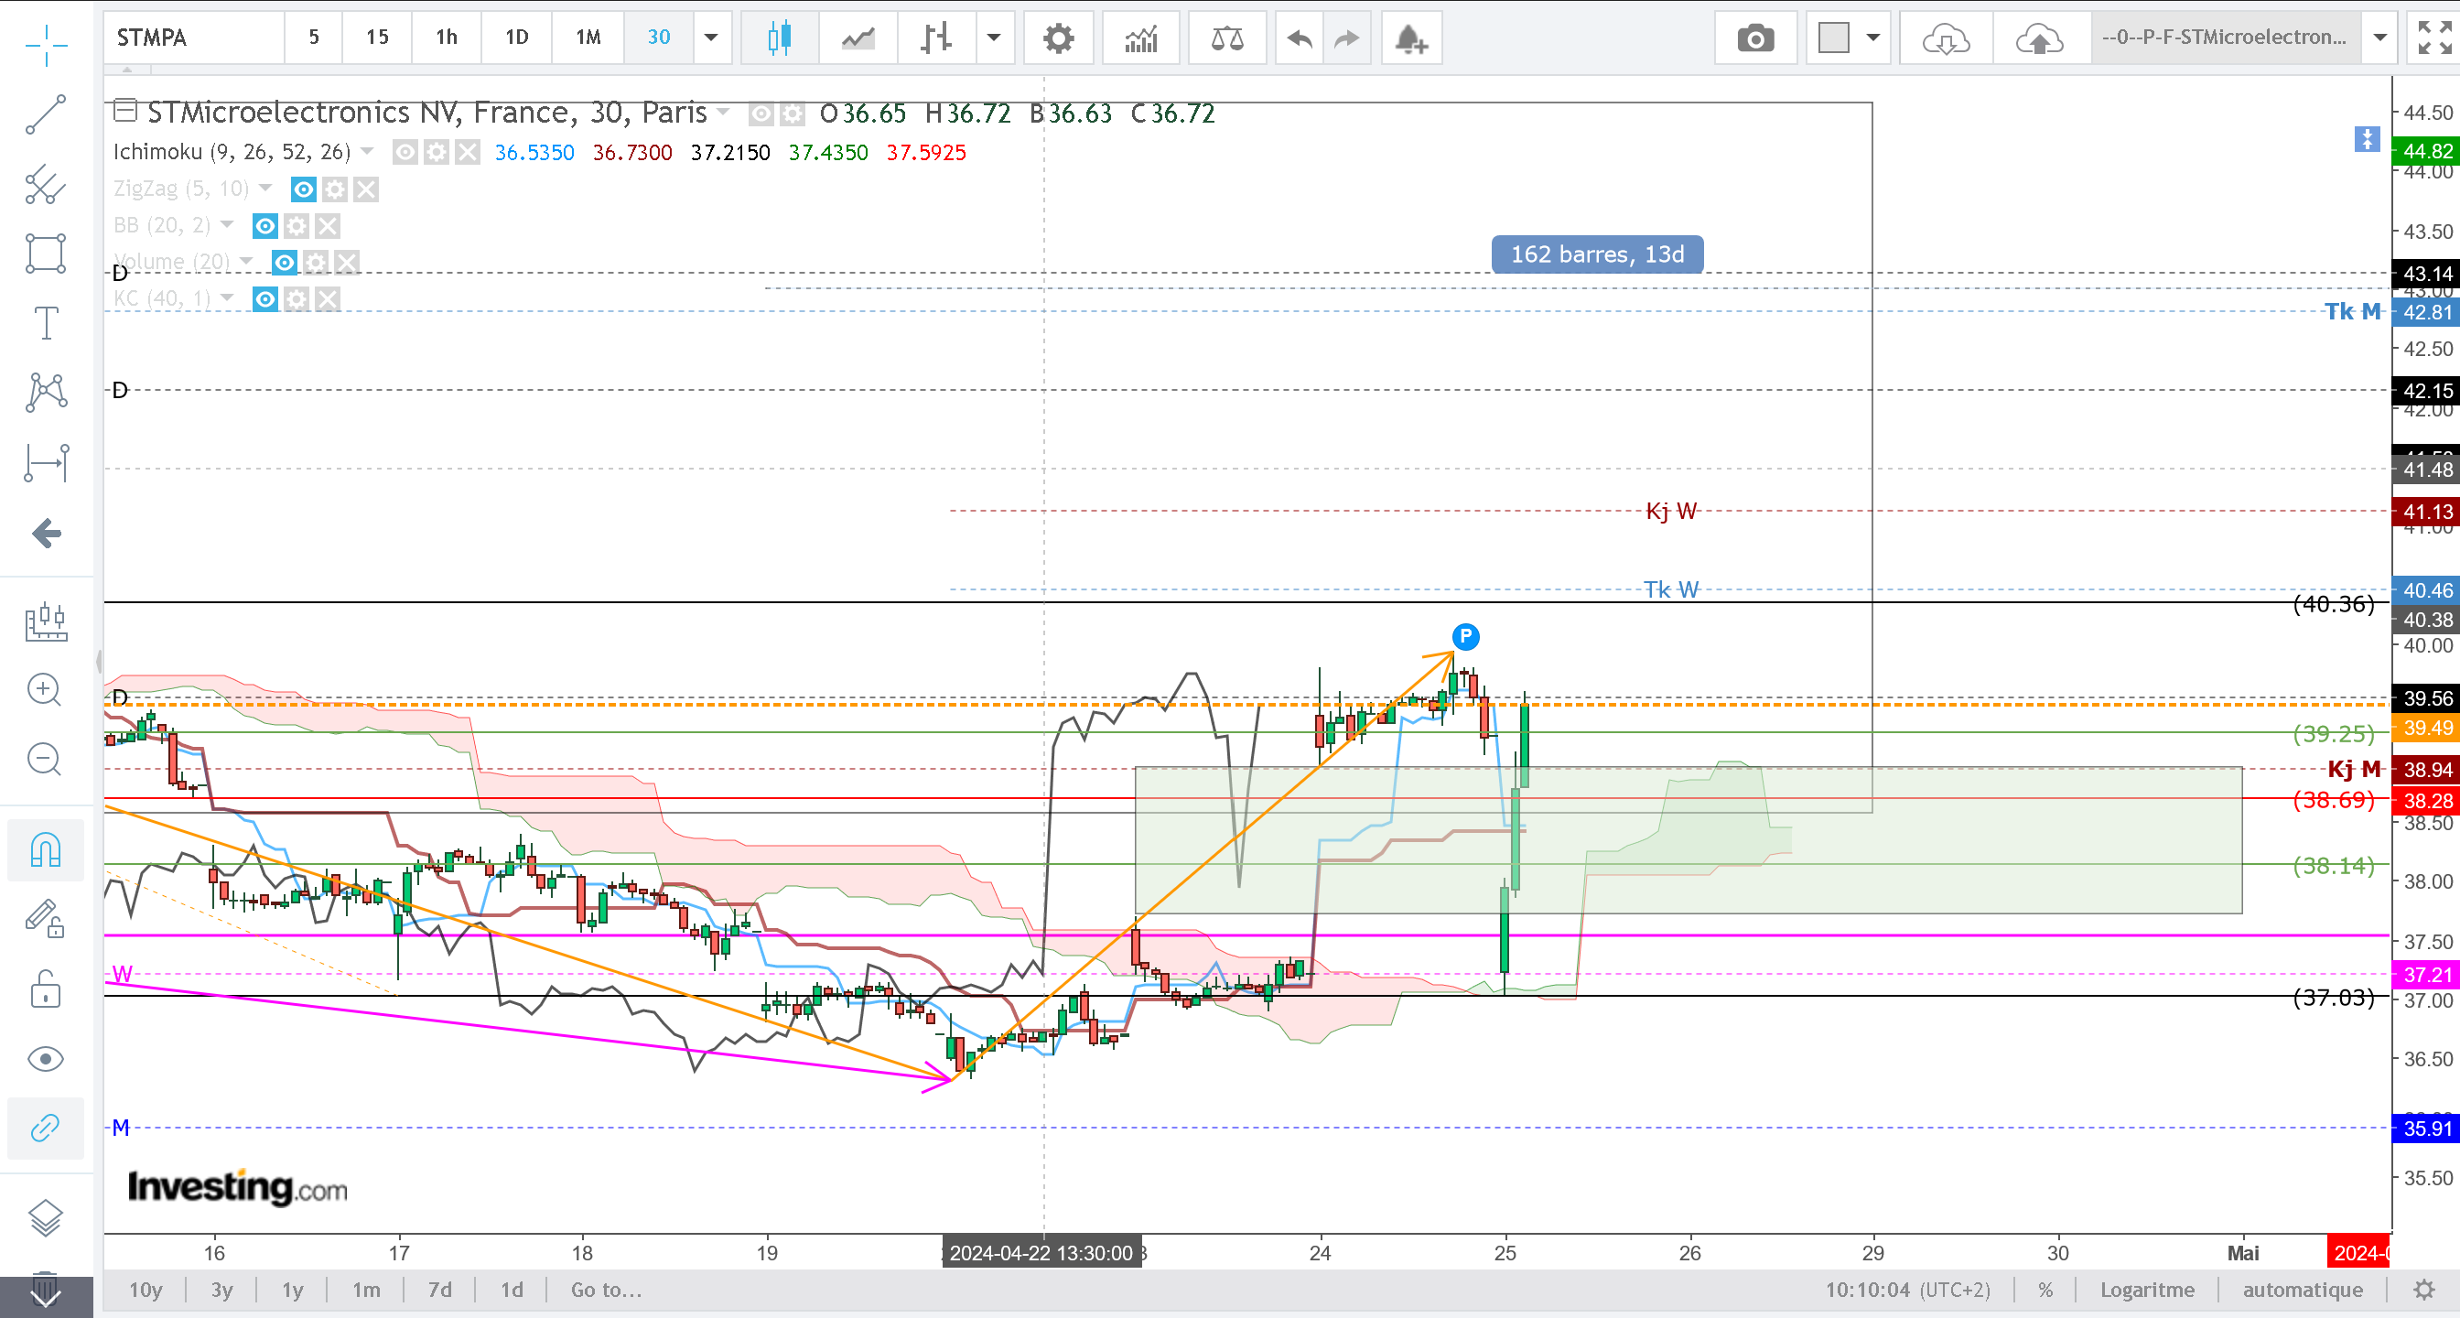
Task: Open the pitchfork and Fibonacci tools
Action: pyautogui.click(x=46, y=184)
